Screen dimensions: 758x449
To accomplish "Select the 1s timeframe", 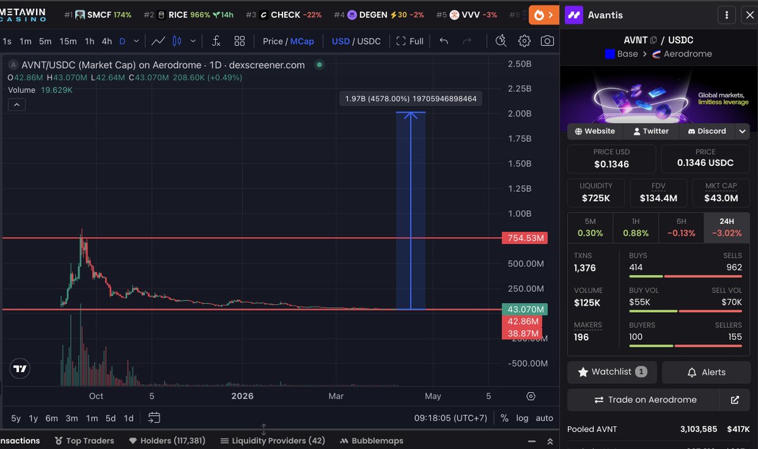I will click(x=7, y=41).
